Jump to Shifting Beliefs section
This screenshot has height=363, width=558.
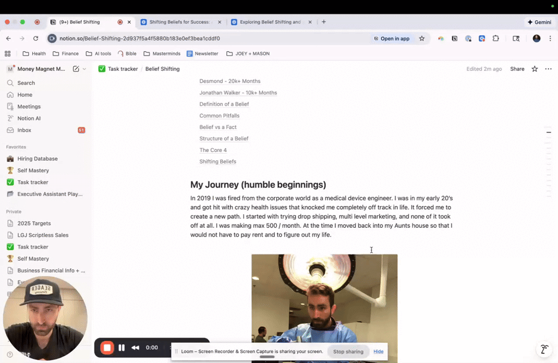(x=218, y=161)
